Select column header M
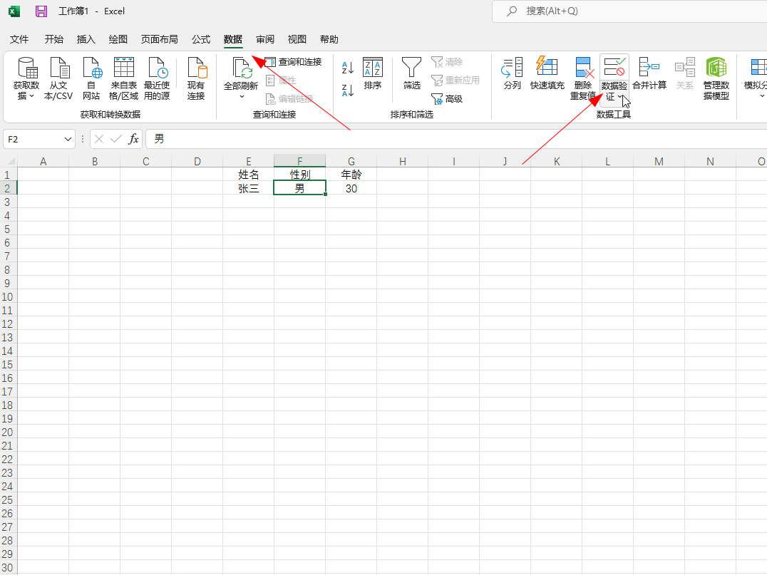The image size is (767, 575). tap(659, 161)
